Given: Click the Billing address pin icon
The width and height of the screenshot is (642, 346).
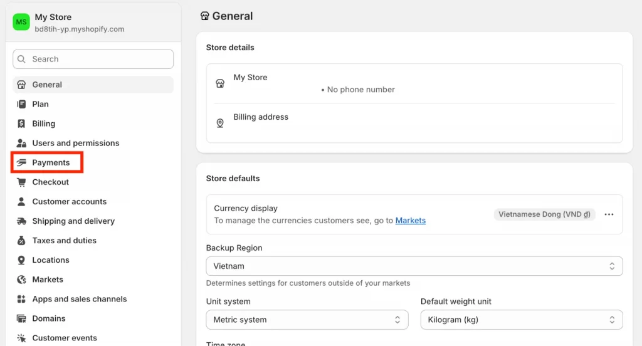Looking at the screenshot, I should 220,123.
